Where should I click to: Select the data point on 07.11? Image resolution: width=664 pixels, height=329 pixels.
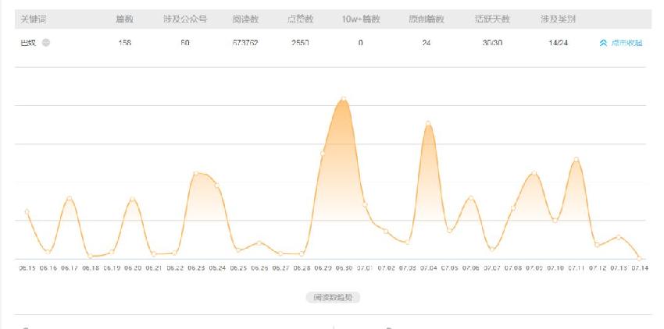coord(576,159)
